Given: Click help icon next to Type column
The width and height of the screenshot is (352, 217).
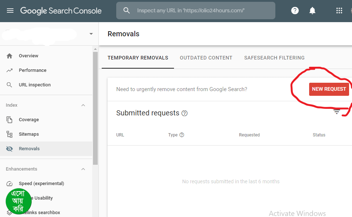Looking at the screenshot, I should [x=182, y=135].
